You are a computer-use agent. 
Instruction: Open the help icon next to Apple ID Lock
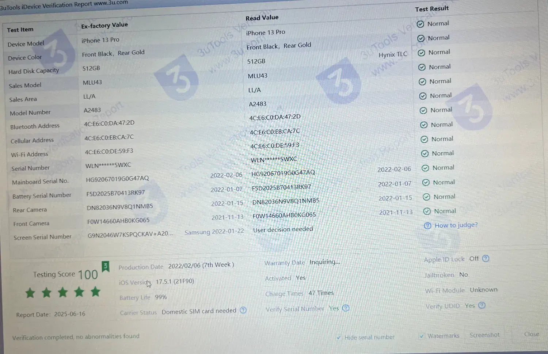[486, 259]
